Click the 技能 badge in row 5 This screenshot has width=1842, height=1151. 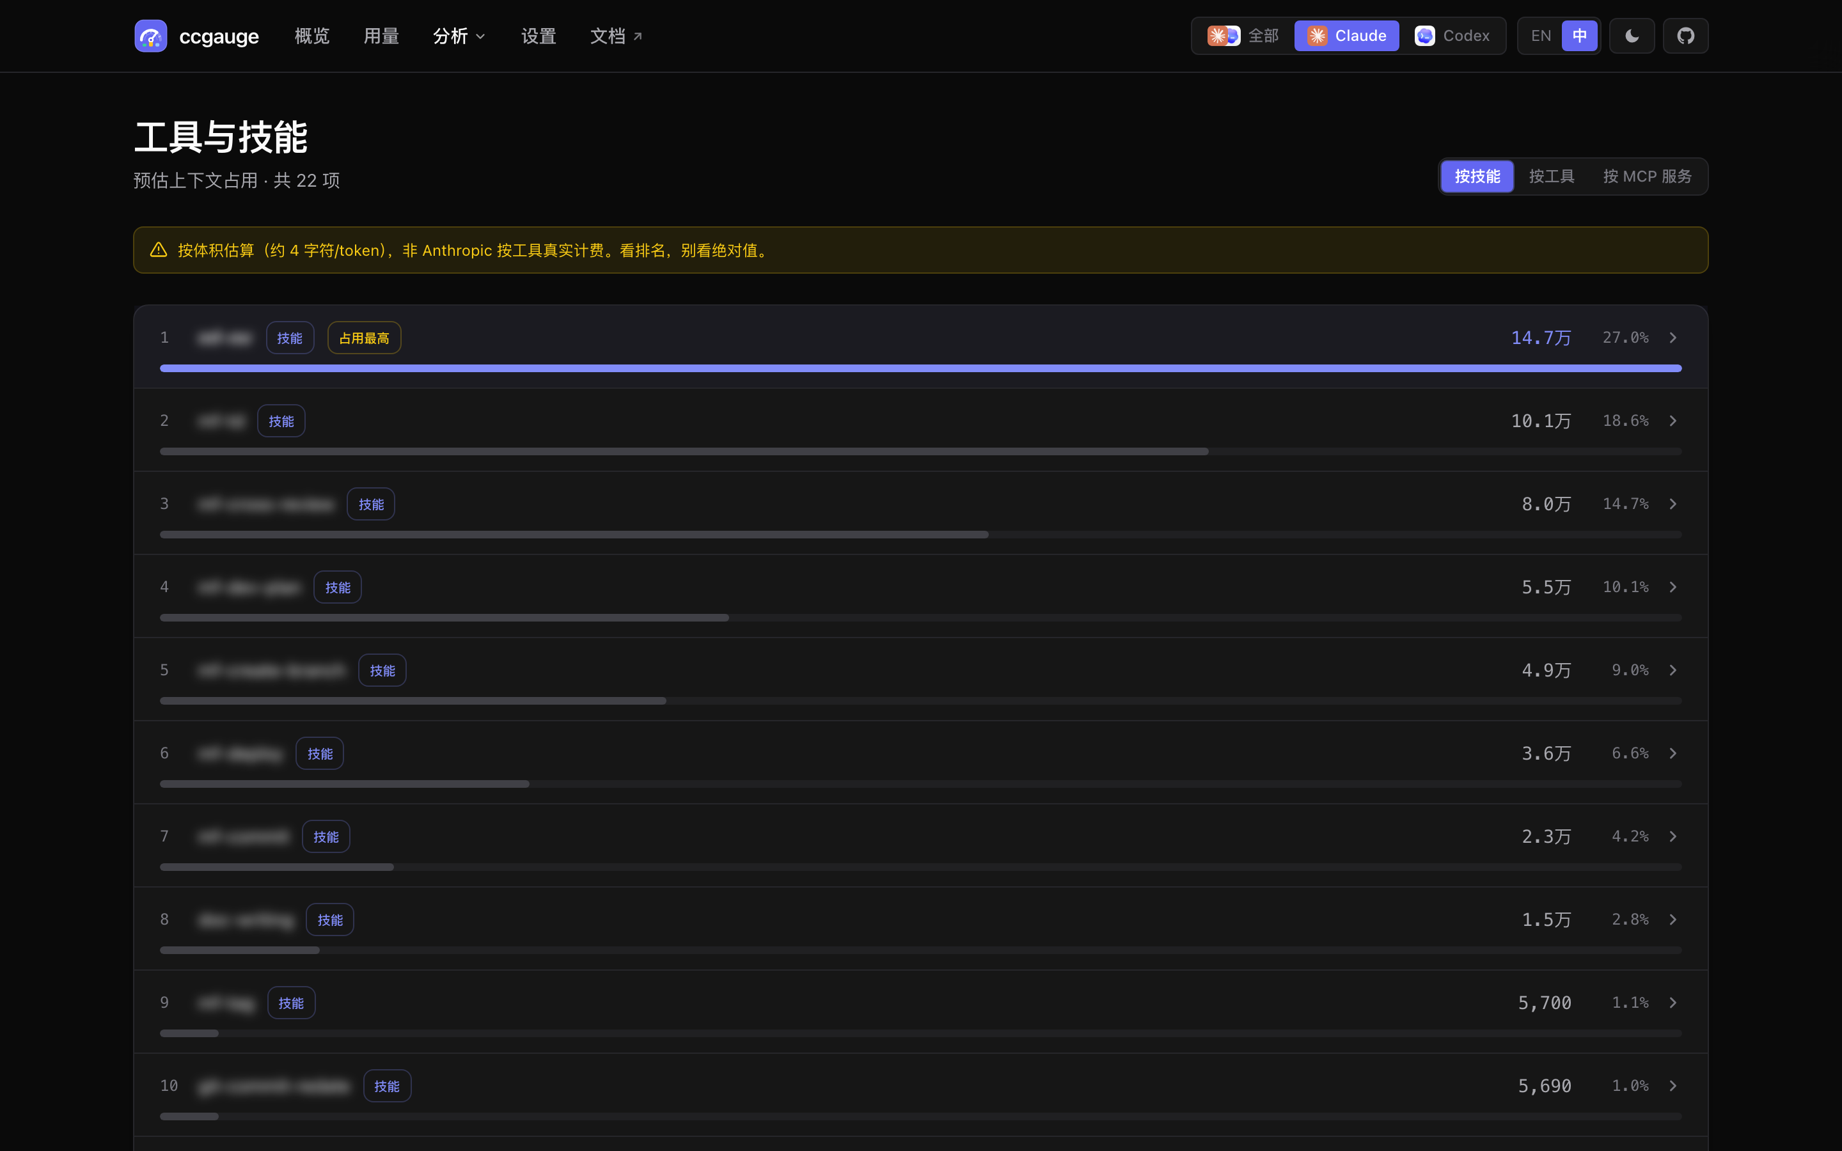[x=382, y=671]
